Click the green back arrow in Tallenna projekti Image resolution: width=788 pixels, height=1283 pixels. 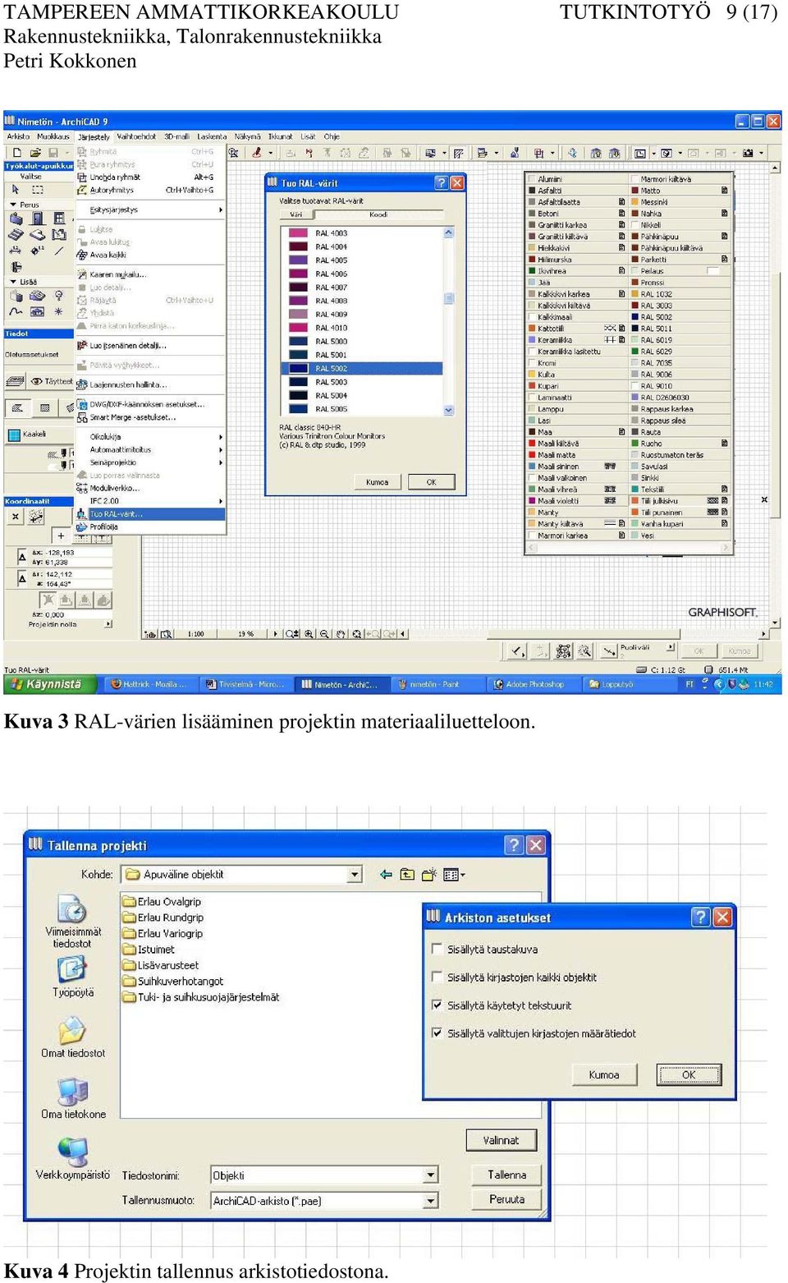tap(386, 875)
